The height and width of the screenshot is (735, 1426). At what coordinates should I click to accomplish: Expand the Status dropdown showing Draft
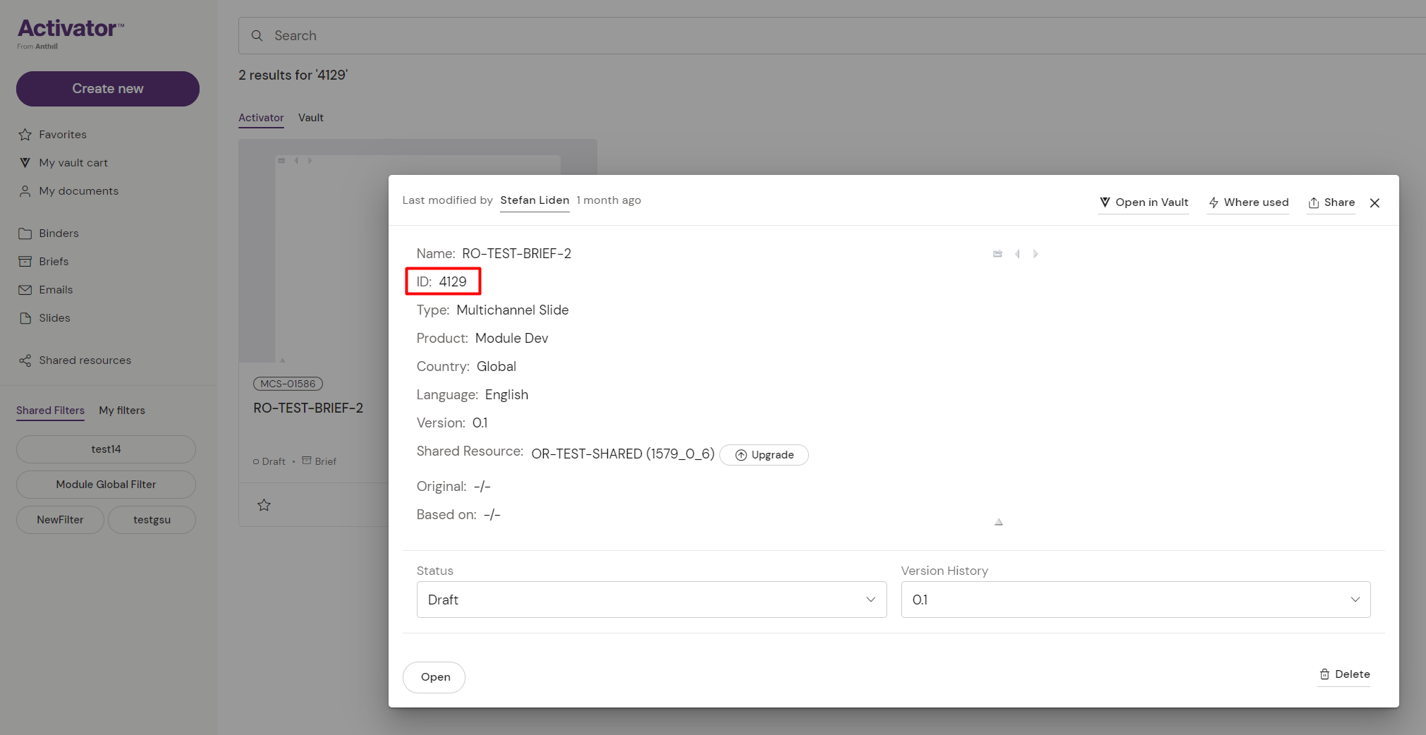pyautogui.click(x=651, y=600)
